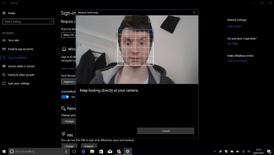This screenshot has width=274, height=155.
Task: Open File Explorer from the taskbar
Action: (x=92, y=151)
